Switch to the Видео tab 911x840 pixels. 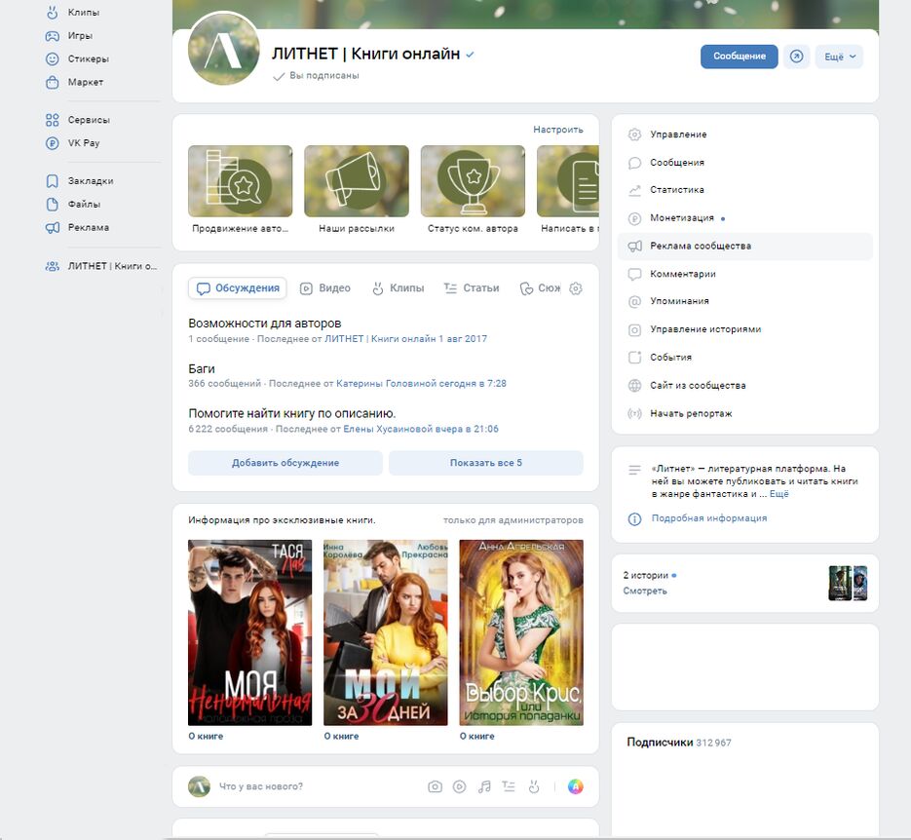pyautogui.click(x=325, y=288)
